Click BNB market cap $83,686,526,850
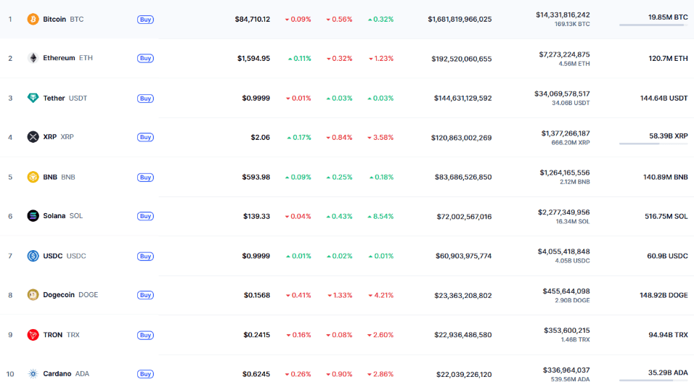This screenshot has height=390, width=694. coord(463,178)
